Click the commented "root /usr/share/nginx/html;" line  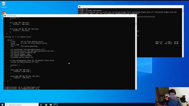point(24,46)
